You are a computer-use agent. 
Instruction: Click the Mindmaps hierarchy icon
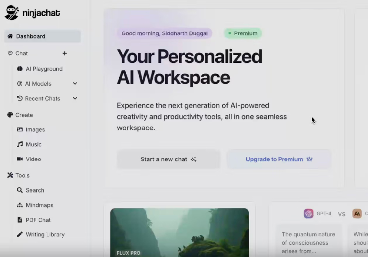click(20, 205)
